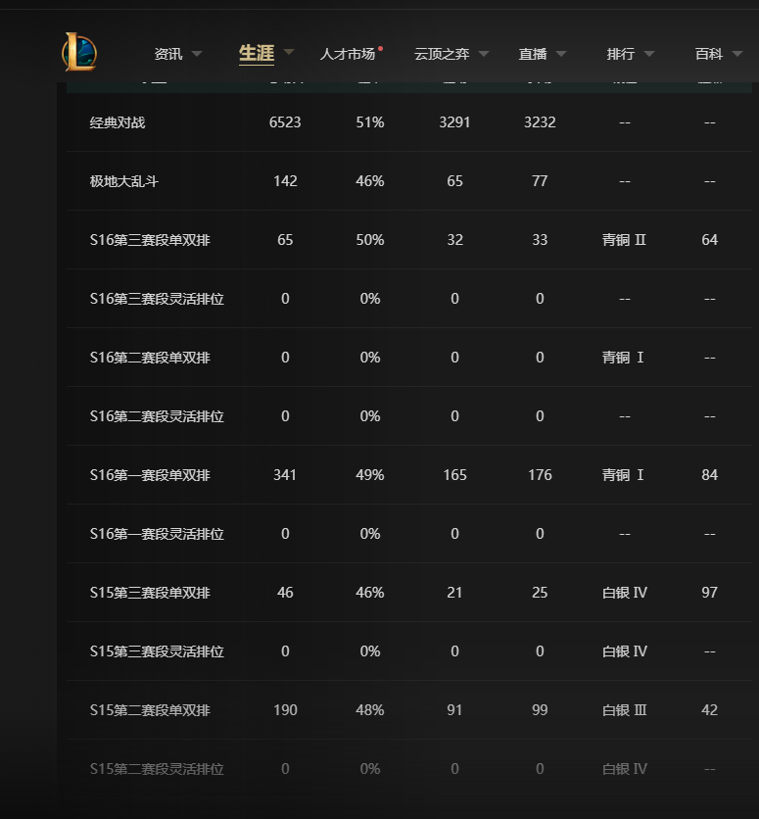Expand the arrow next to 百科
Screen dimensions: 759x819
pyautogui.click(x=737, y=54)
